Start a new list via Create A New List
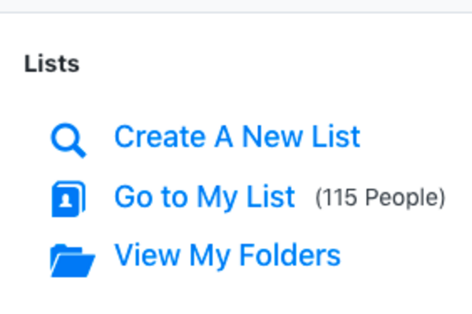472x314 pixels. [237, 137]
